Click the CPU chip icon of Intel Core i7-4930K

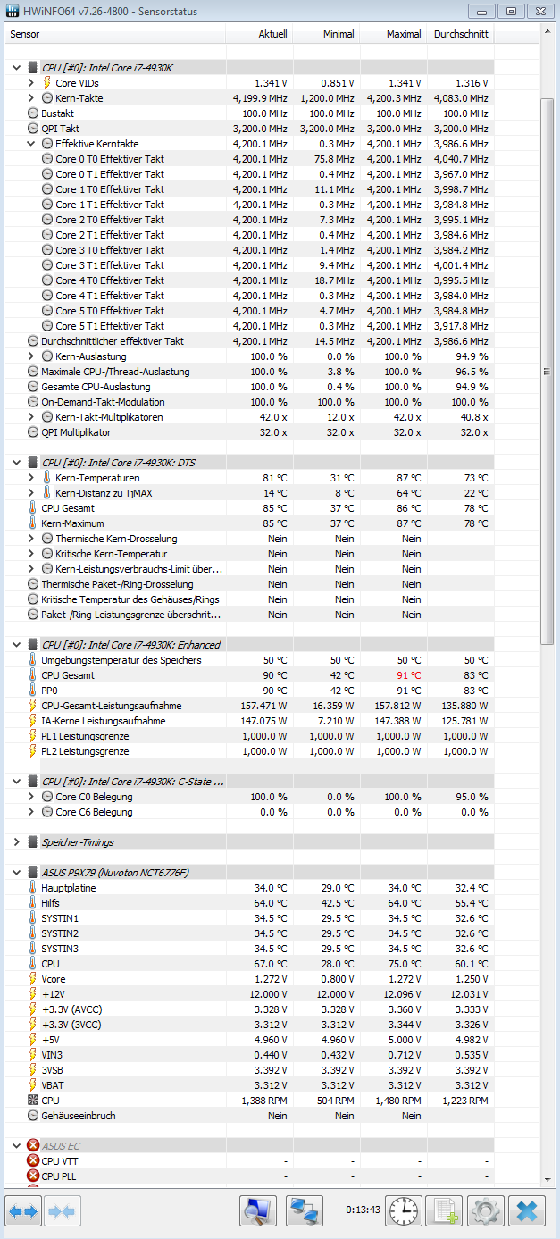[33, 68]
